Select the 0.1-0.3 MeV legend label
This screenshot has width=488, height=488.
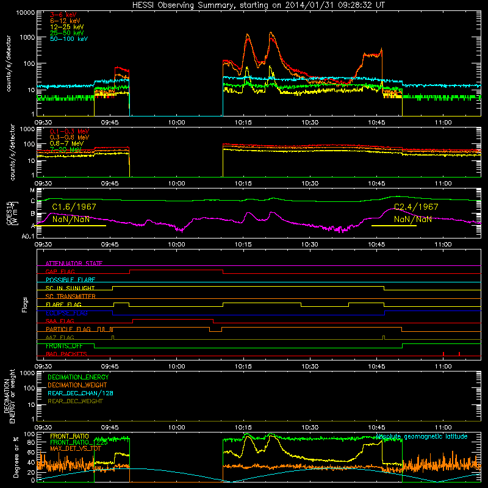coord(70,131)
